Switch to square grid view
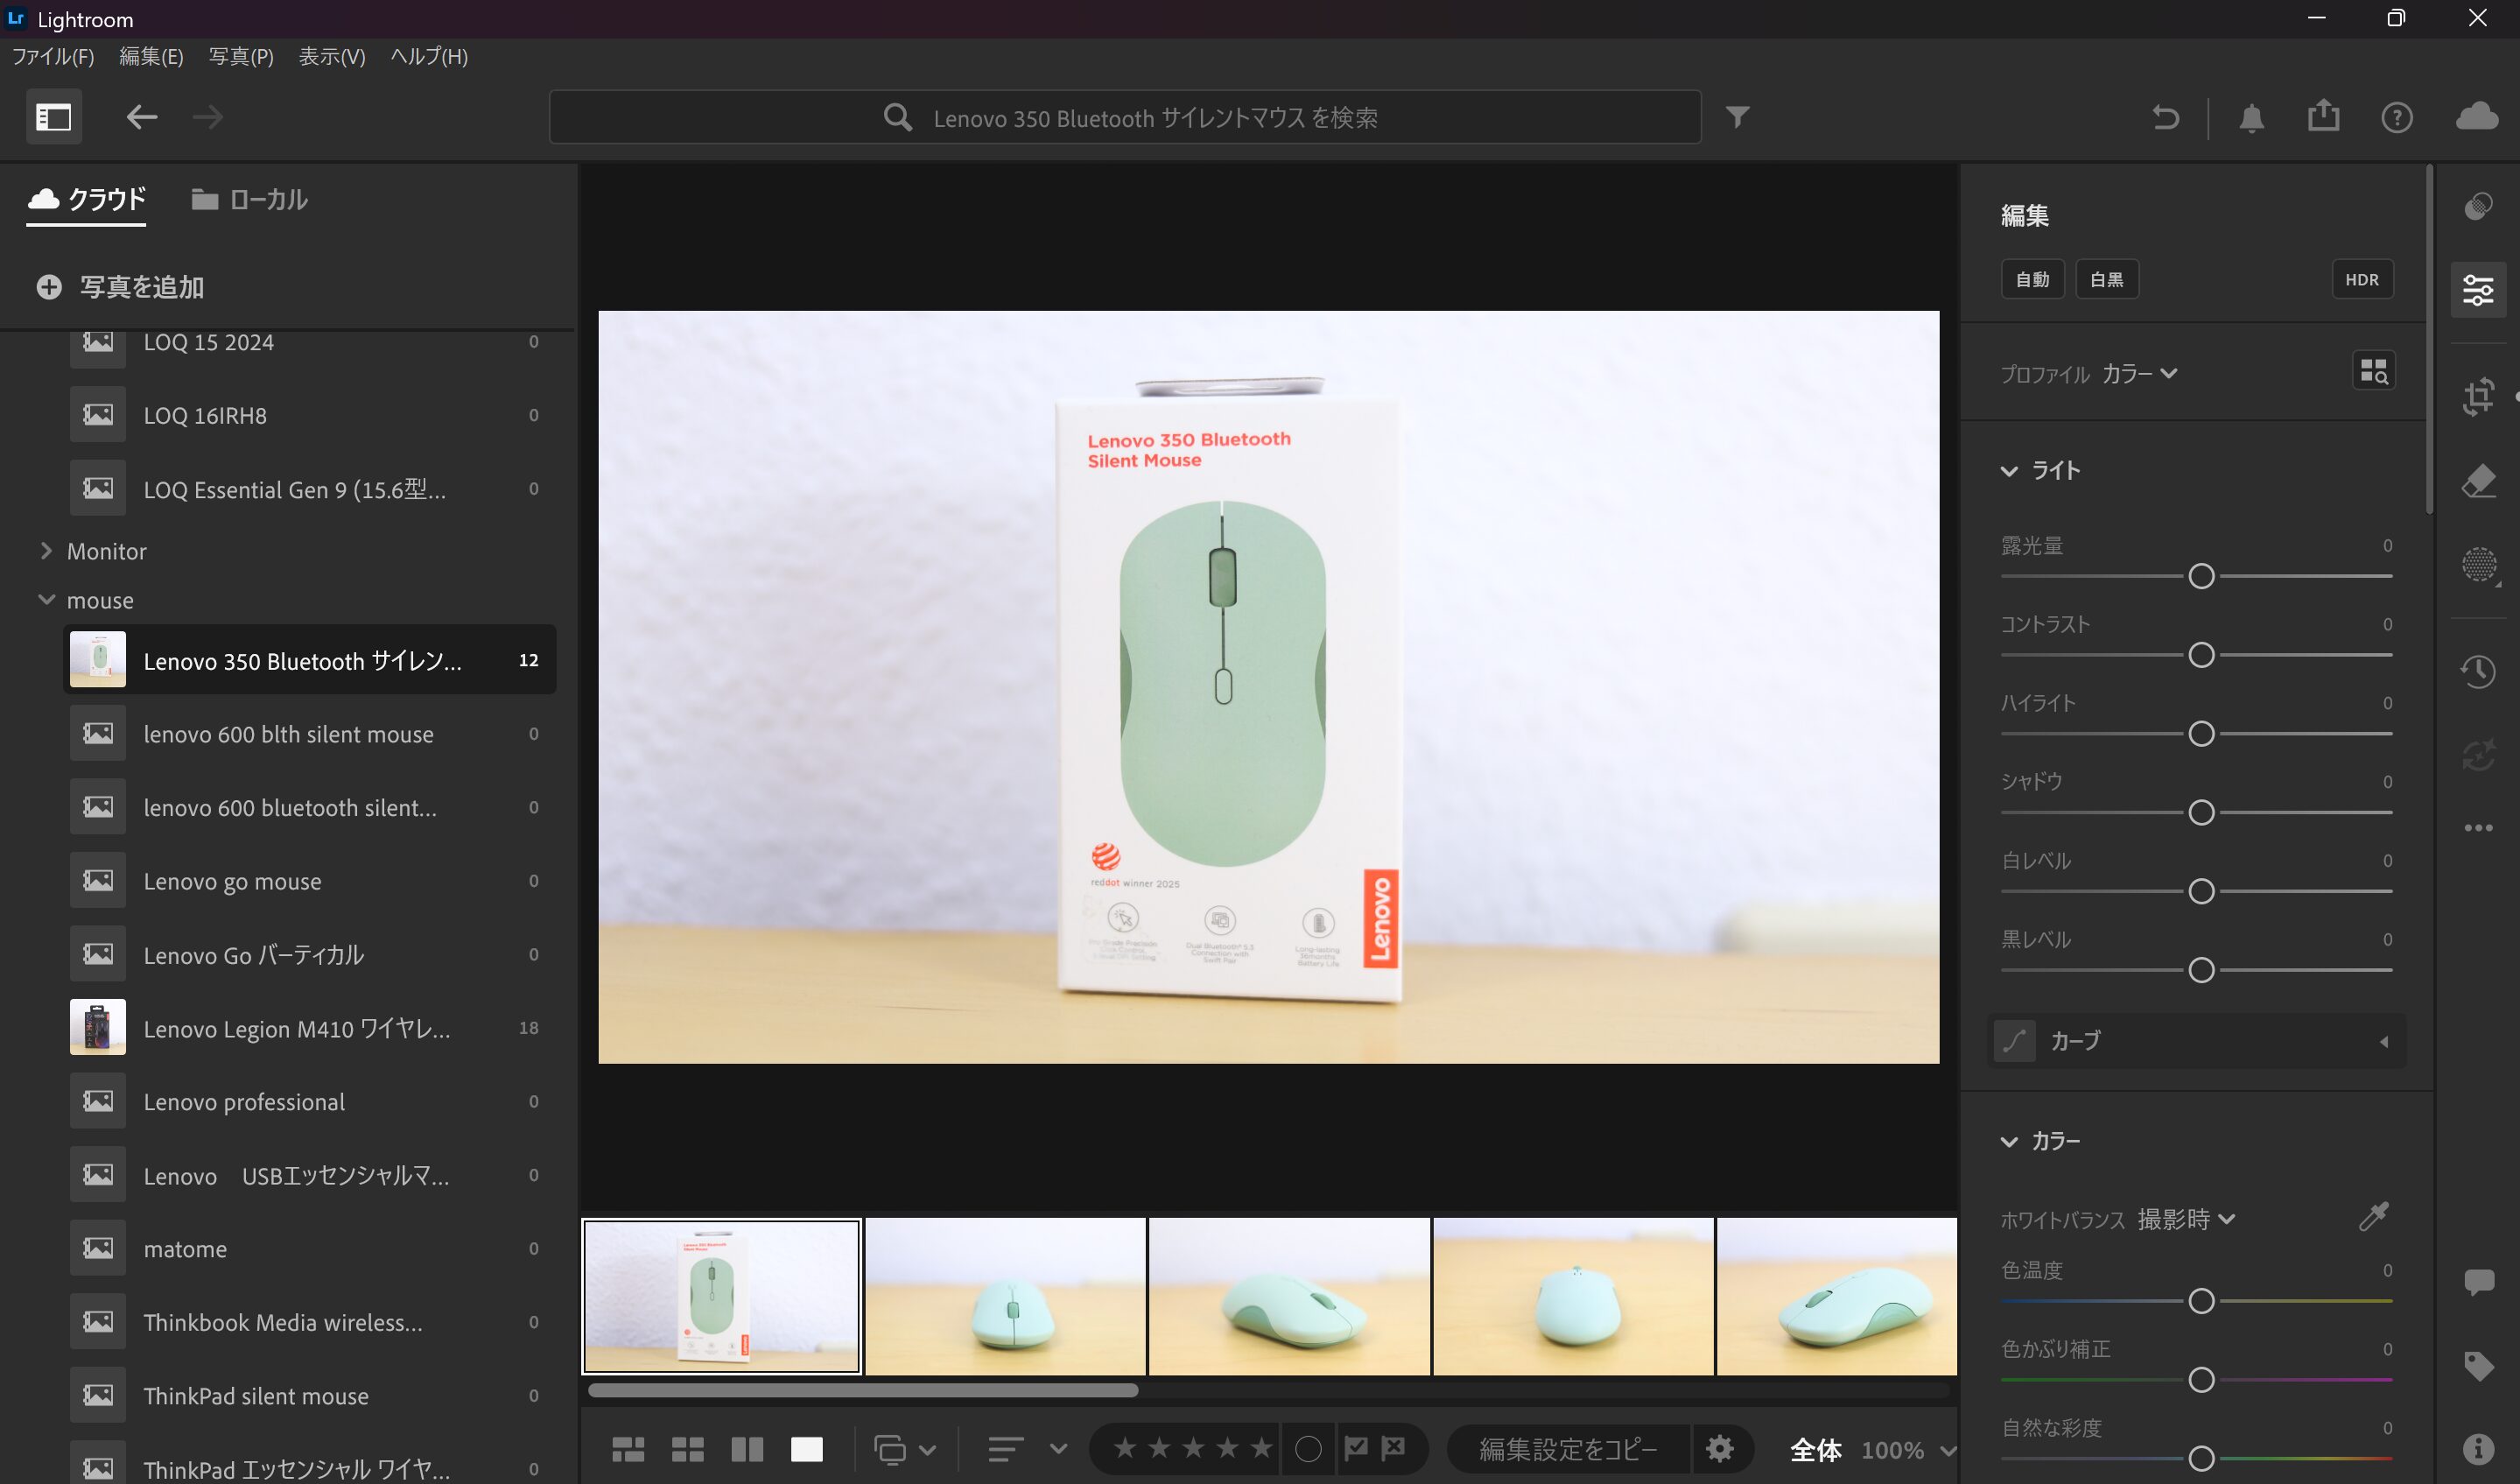The height and width of the screenshot is (1484, 2520). click(687, 1448)
